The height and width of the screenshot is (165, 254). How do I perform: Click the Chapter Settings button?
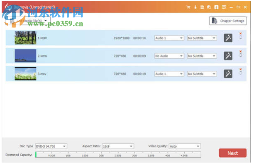(x=228, y=21)
